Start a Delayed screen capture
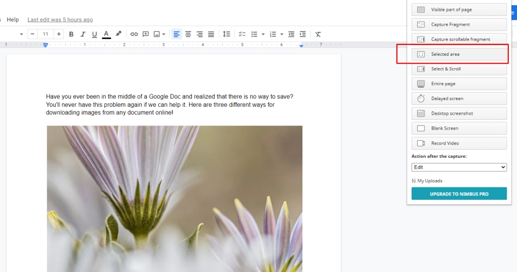Viewport: 517px width, 272px height. tap(459, 99)
